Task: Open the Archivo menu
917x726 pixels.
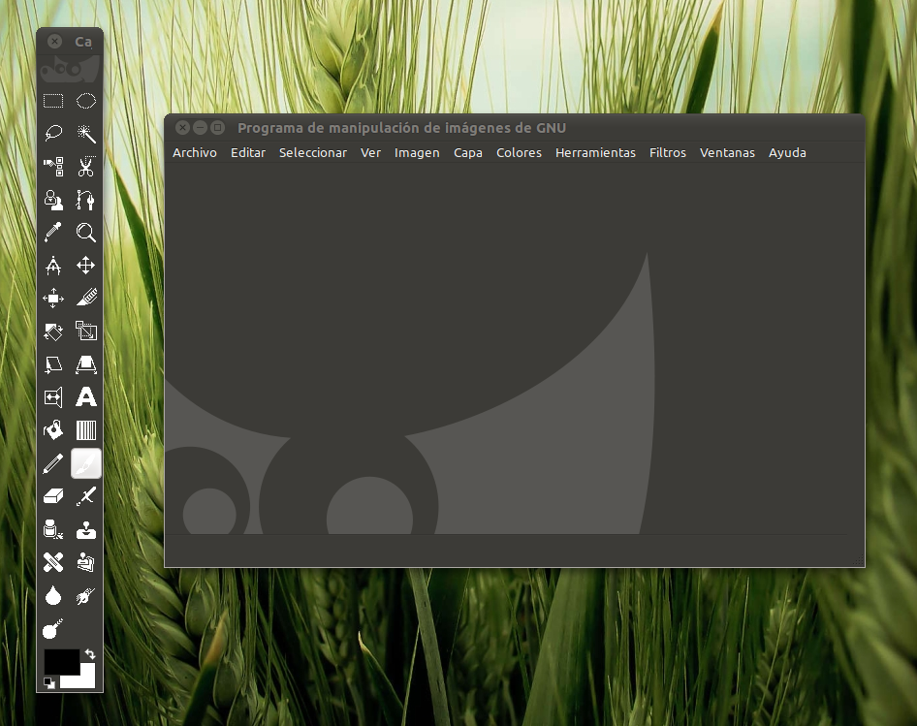Action: [195, 153]
